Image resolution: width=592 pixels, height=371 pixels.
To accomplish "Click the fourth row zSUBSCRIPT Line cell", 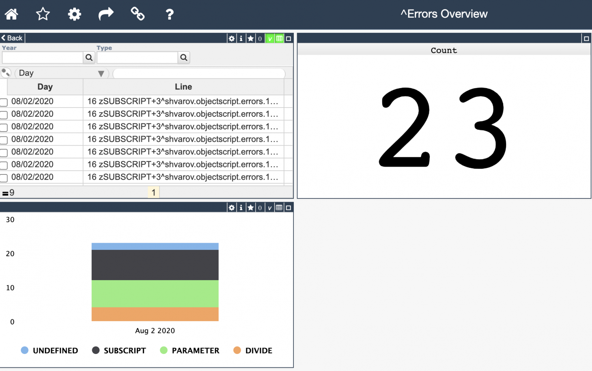I will tap(184, 139).
